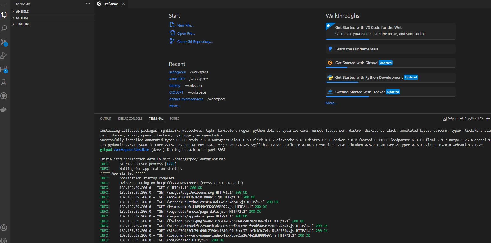Click the autogenstudio ui --port 8081 command text
491x243 pixels.
pos(198,150)
